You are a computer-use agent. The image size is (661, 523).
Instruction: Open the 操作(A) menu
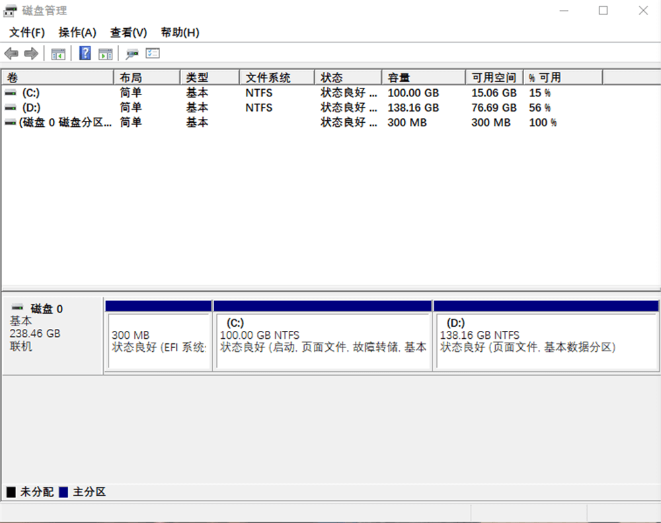(77, 32)
